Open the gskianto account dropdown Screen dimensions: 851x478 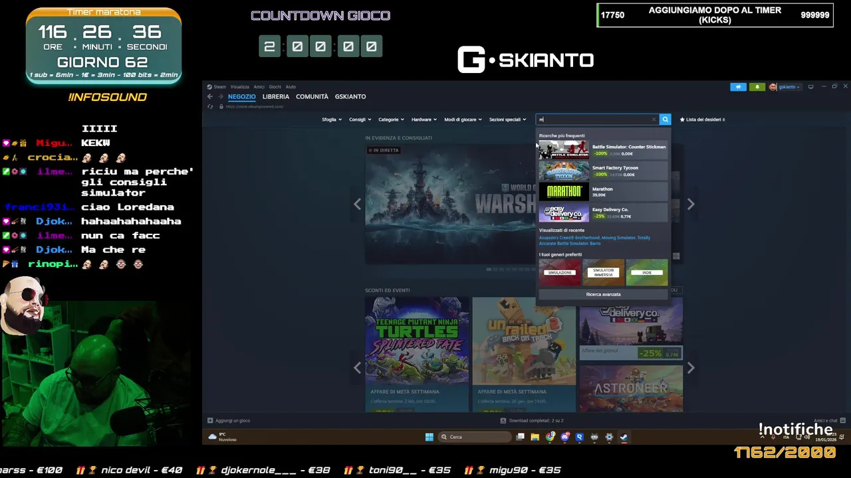[x=790, y=87]
